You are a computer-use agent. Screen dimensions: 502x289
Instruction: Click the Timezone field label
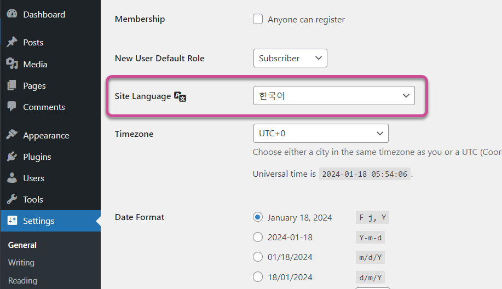[x=134, y=134]
